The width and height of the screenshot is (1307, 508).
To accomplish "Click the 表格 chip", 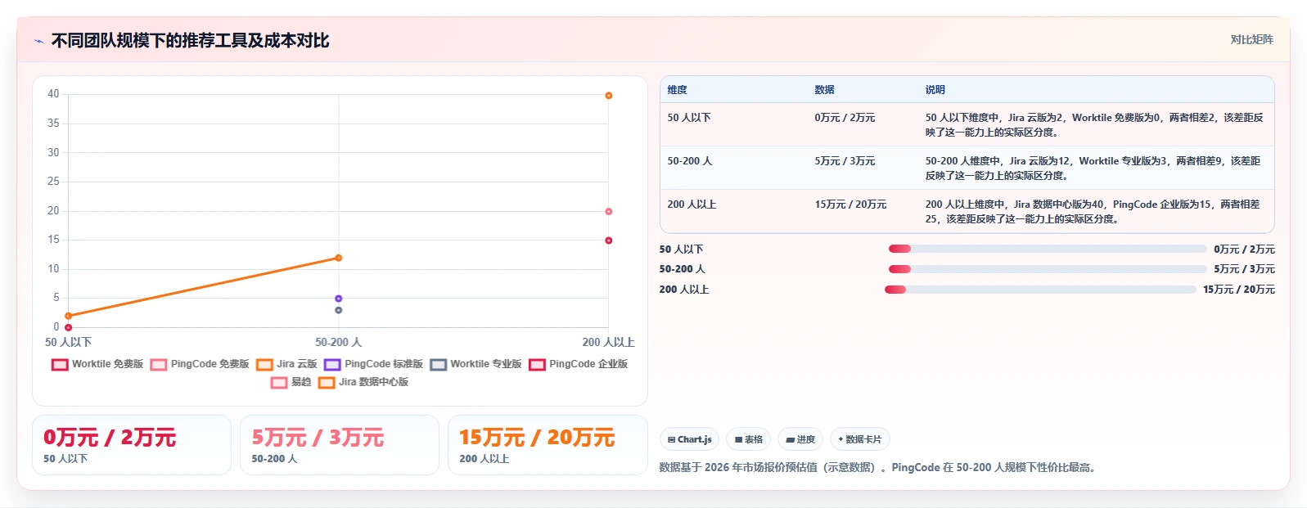I will tap(748, 439).
